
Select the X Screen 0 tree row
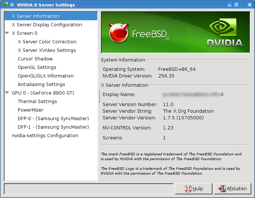point(24,33)
